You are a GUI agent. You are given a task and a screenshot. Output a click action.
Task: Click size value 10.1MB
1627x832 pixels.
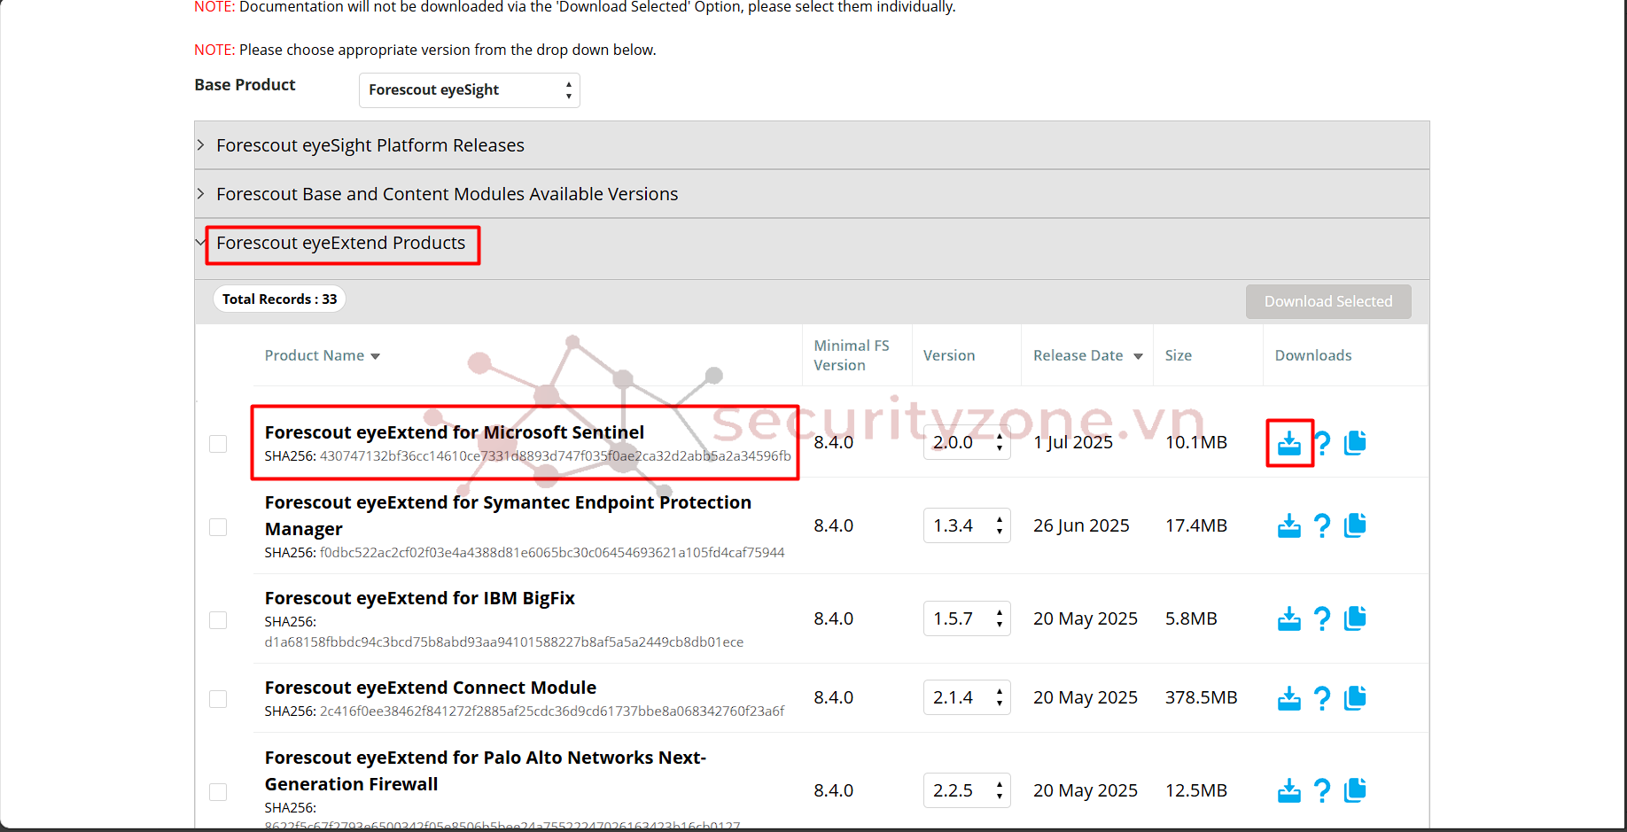point(1196,442)
